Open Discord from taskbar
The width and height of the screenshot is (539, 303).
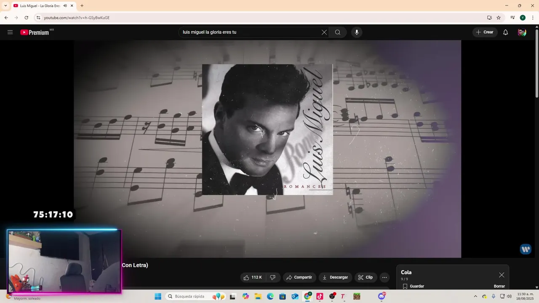click(382, 296)
